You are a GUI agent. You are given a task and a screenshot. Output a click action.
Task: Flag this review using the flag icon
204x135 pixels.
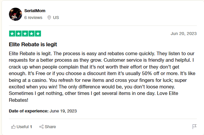point(194,127)
